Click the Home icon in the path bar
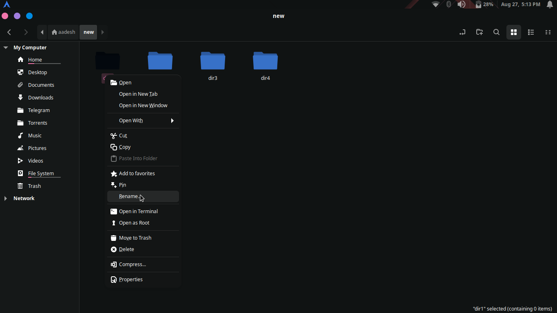557x313 pixels. click(55, 32)
